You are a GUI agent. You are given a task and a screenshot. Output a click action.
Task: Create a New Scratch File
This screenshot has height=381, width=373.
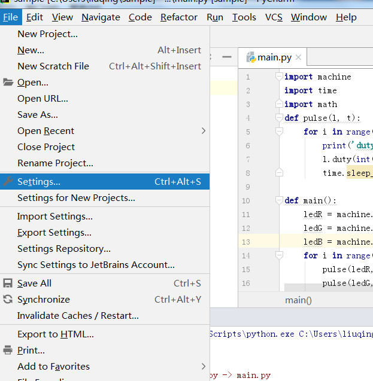pos(105,66)
